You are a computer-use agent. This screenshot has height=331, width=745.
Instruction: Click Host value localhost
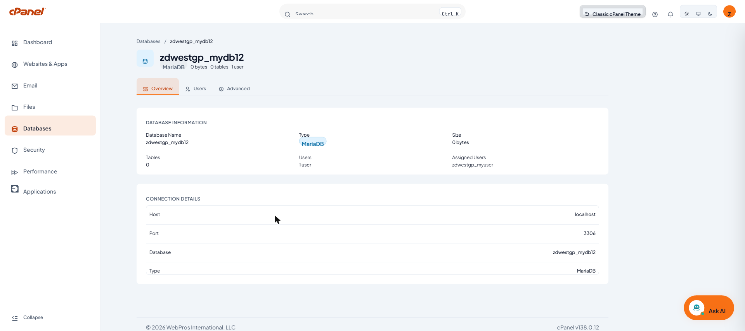(x=585, y=214)
